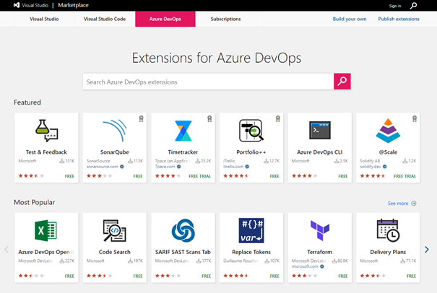This screenshot has width=437, height=293.
Task: Open the Test & Feedback flask icon
Action: tap(46, 131)
